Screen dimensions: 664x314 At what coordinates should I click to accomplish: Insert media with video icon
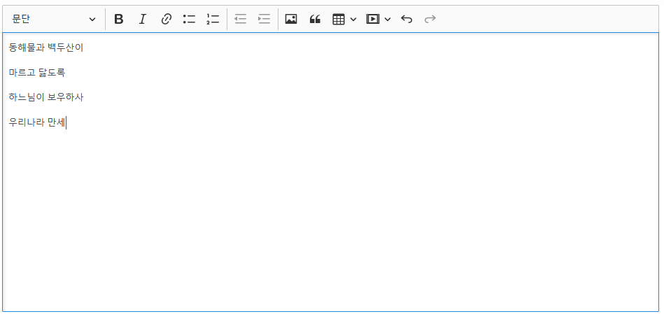coord(373,19)
